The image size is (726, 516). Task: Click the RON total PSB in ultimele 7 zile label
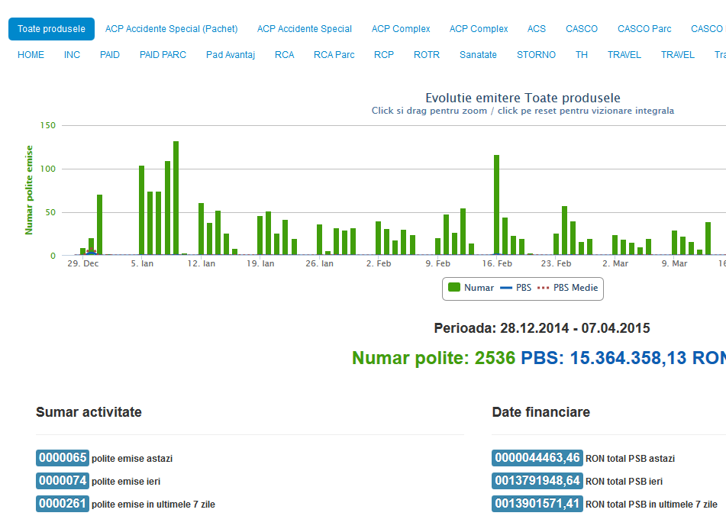(x=651, y=504)
